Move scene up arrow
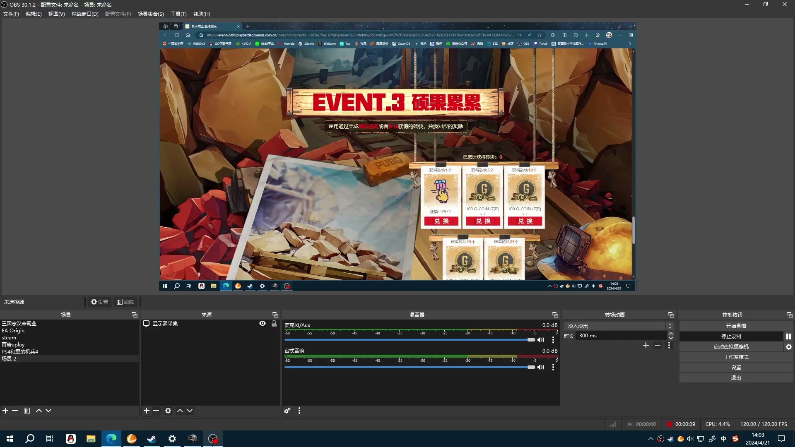Screen dimensions: 795x447 coord(39,411)
